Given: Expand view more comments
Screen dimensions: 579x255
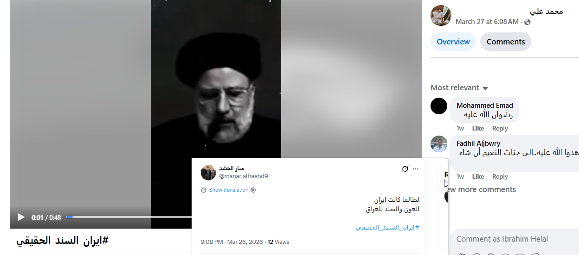Looking at the screenshot, I should [480, 189].
